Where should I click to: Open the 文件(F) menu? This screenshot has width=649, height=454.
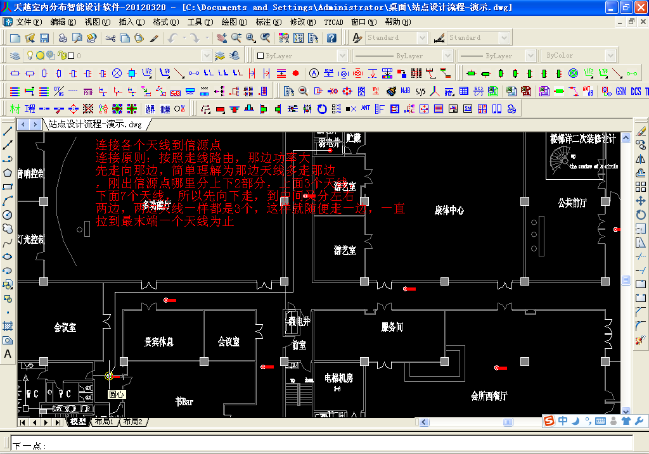28,22
